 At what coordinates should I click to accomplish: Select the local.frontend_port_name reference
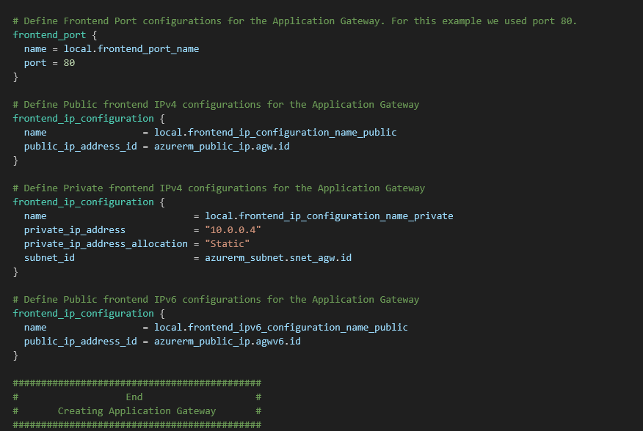(x=131, y=49)
